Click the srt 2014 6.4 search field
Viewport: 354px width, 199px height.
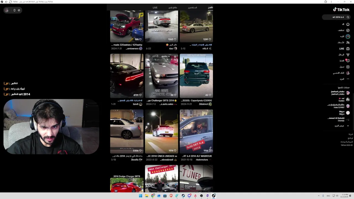pos(336,17)
